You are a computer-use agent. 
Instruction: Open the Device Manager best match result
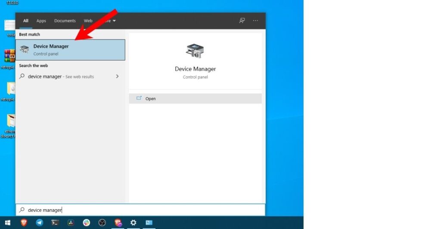click(x=70, y=50)
